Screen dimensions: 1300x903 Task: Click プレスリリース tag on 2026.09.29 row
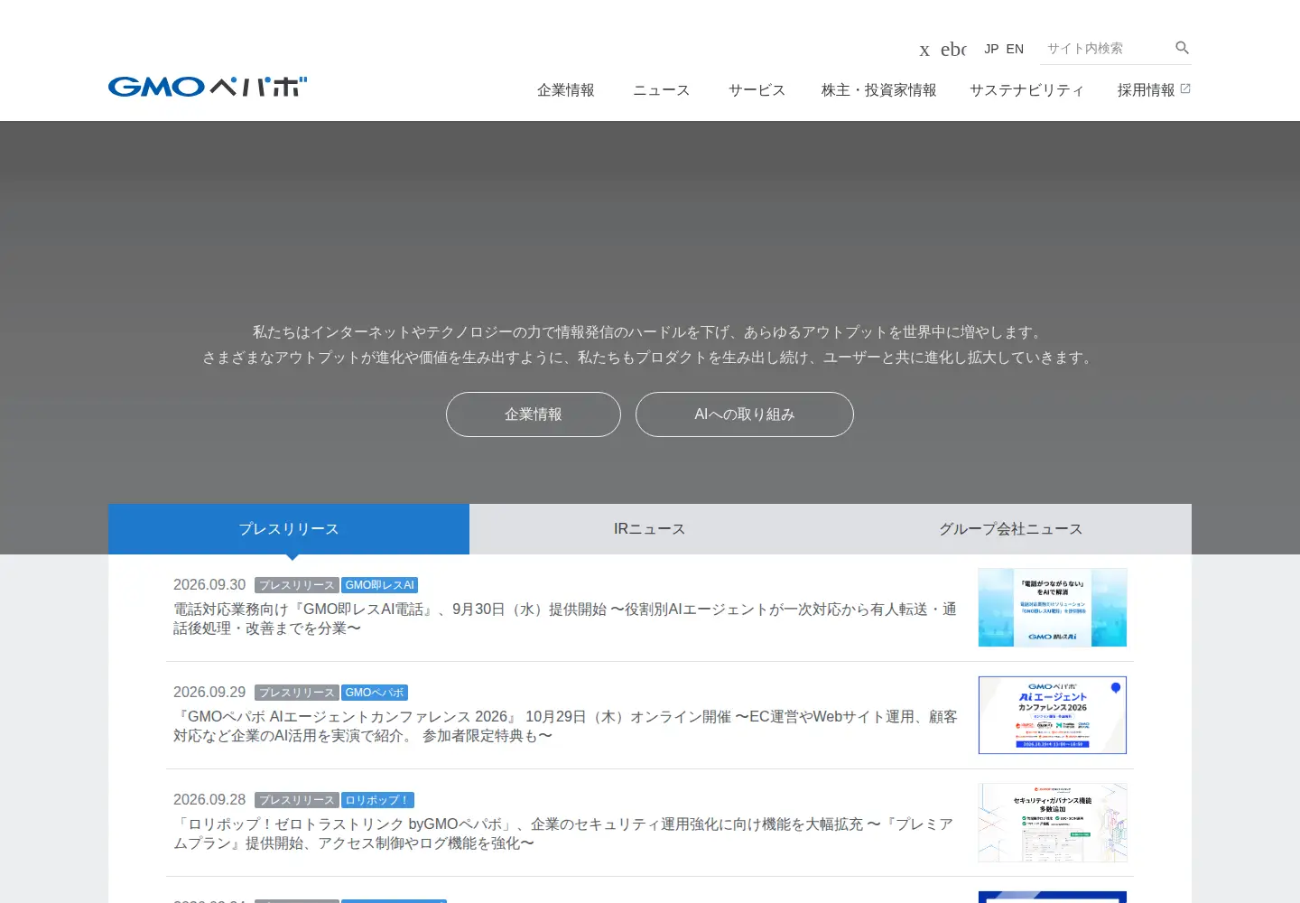click(x=297, y=693)
